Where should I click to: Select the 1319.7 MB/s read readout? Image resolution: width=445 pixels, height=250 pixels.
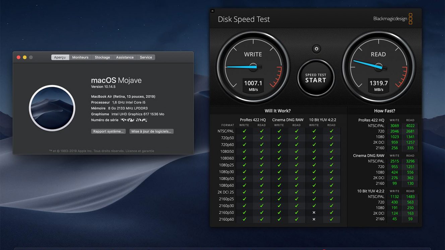click(x=378, y=86)
